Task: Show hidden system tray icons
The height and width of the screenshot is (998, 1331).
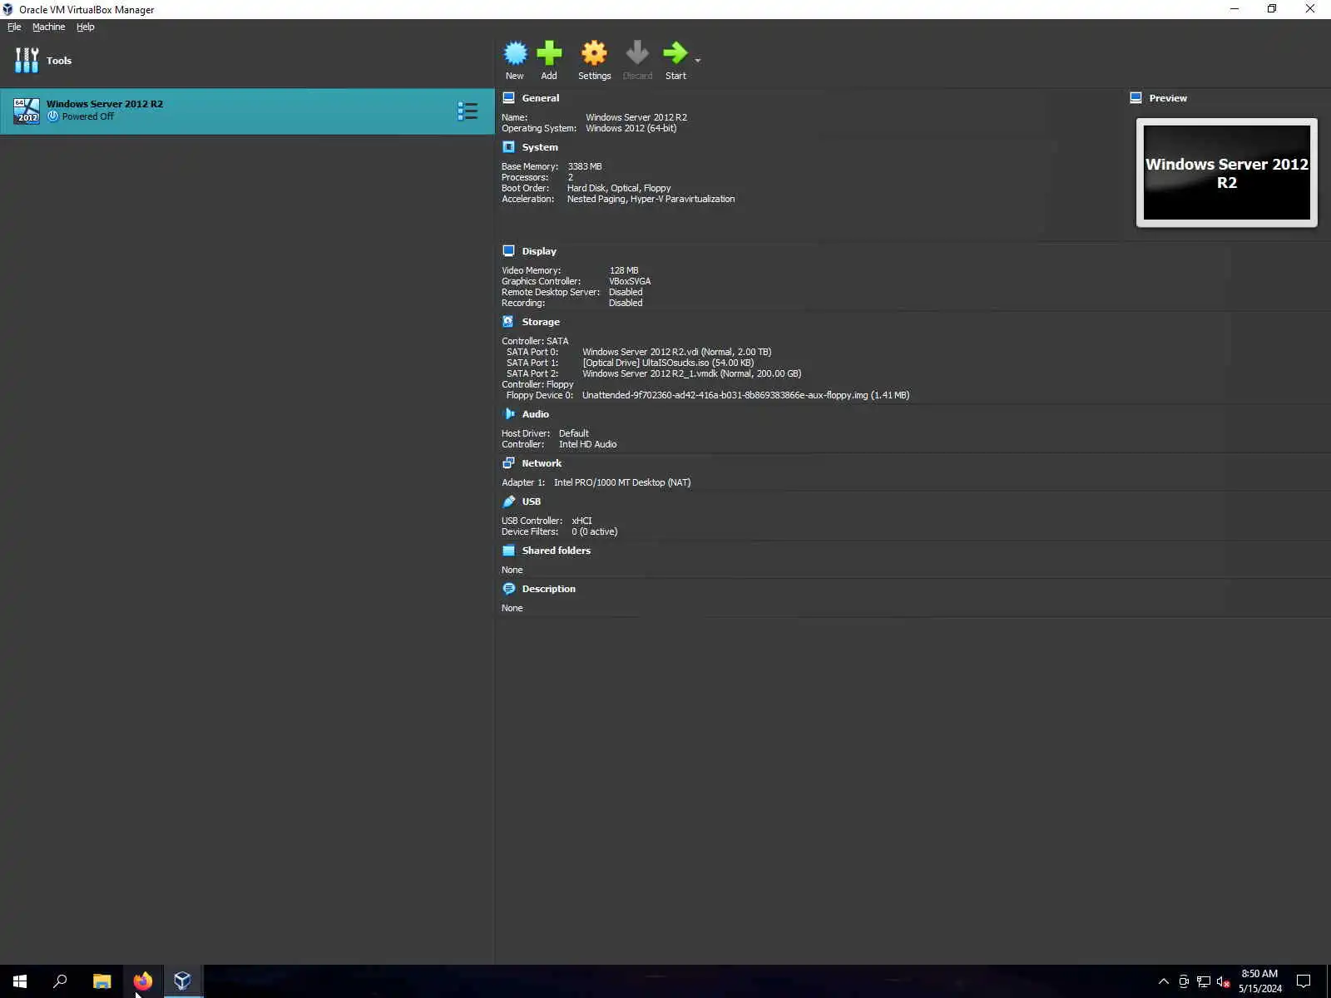Action: pos(1164,981)
